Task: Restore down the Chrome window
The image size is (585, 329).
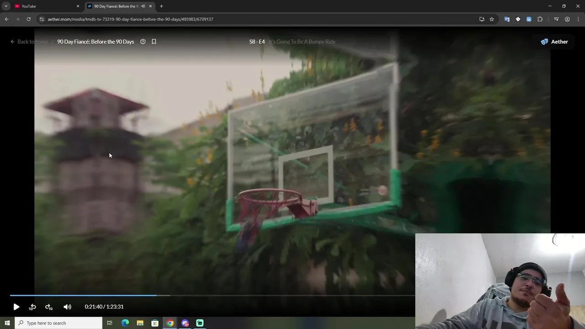Action: (564, 6)
